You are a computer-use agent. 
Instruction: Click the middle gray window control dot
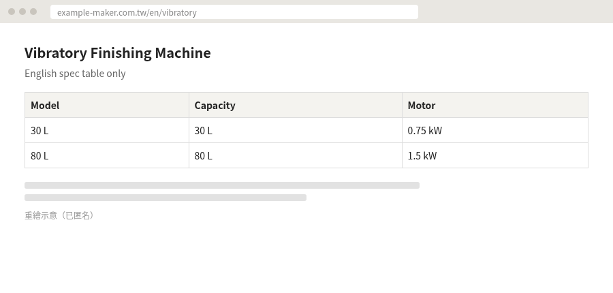(x=22, y=12)
